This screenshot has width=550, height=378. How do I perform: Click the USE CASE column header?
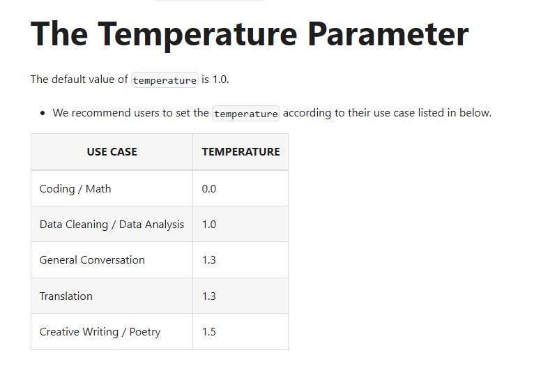pyautogui.click(x=112, y=151)
